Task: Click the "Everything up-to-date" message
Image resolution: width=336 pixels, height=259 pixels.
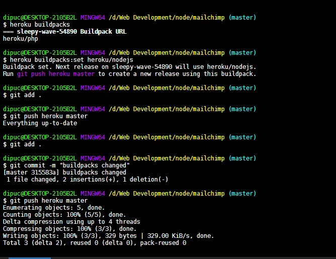Action: click(40, 123)
